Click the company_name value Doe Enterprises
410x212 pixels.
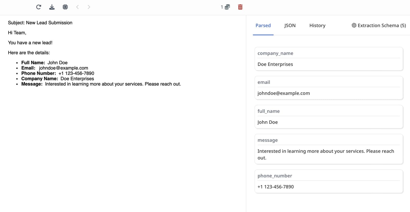[275, 64]
